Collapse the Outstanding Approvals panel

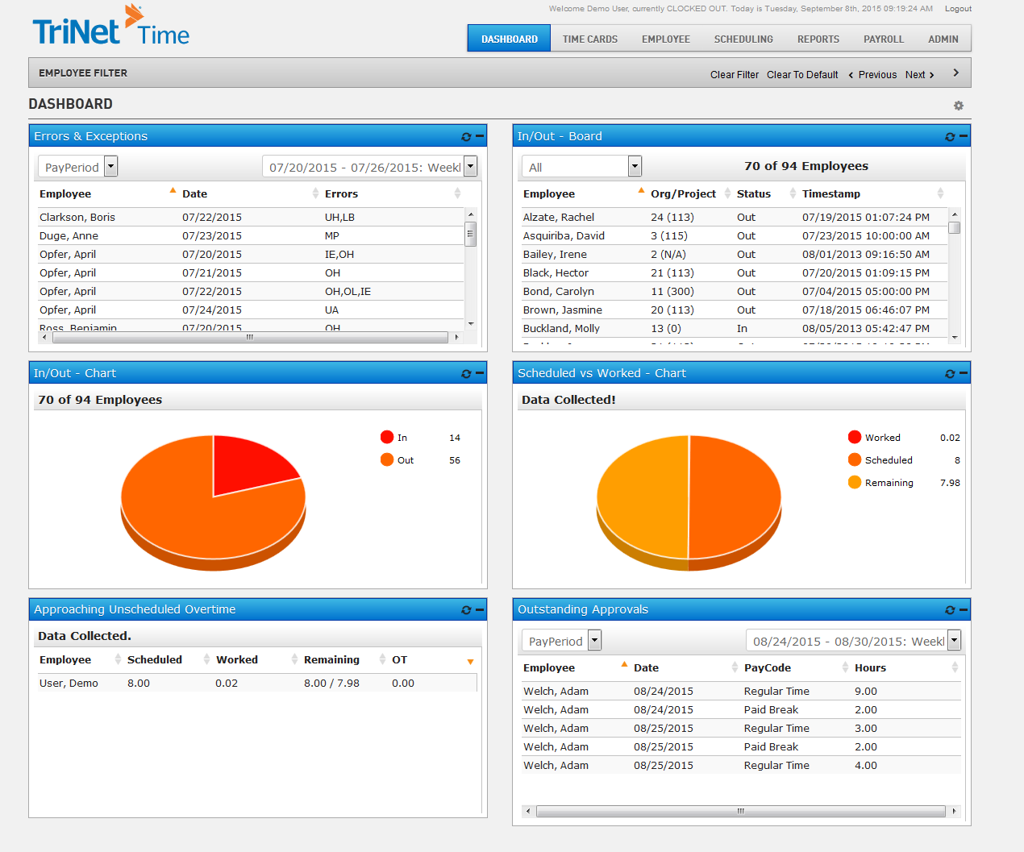pos(962,609)
